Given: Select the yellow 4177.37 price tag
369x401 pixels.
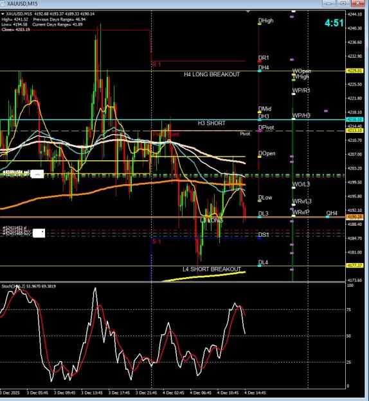Looking at the screenshot, I should (355, 266).
